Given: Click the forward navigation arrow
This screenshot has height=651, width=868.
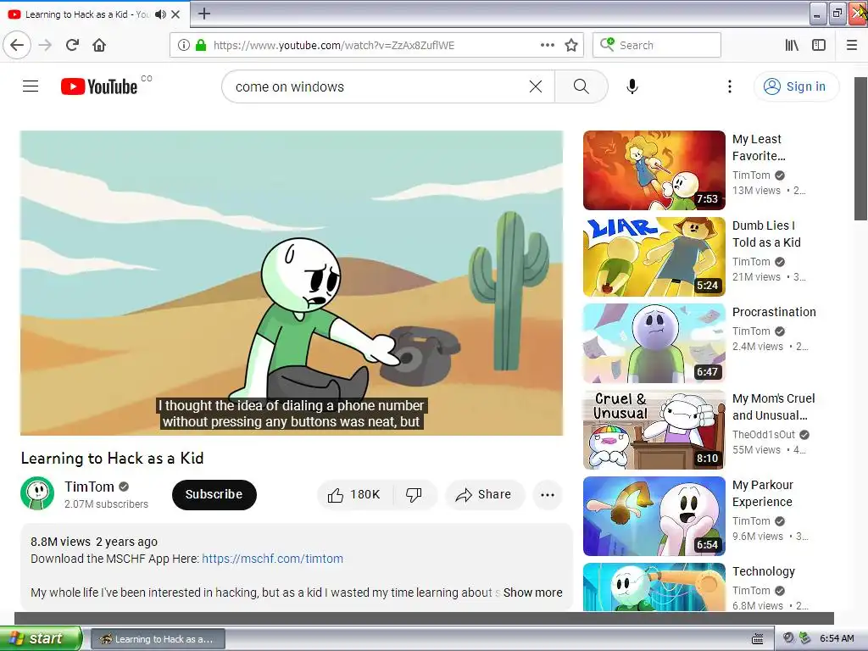Looking at the screenshot, I should click(46, 46).
